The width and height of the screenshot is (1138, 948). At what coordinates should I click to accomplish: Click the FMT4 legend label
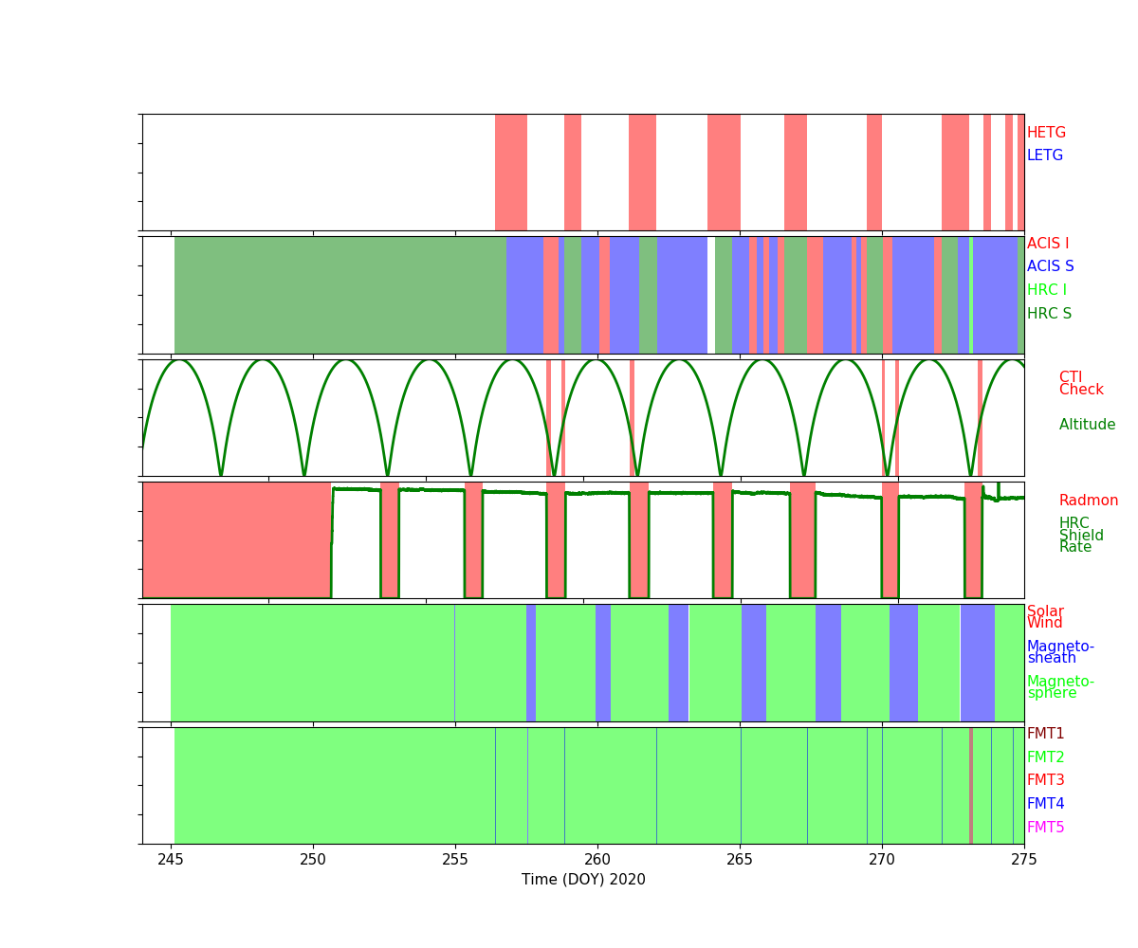click(1045, 804)
